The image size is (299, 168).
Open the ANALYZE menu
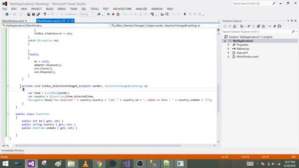pos(141,9)
